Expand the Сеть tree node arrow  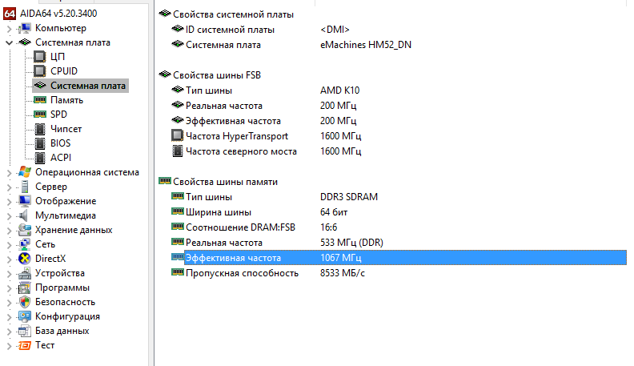click(9, 245)
